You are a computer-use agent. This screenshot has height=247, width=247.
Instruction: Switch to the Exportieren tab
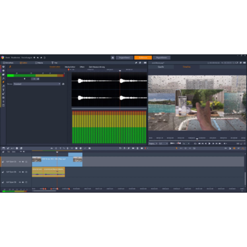[x=161, y=57]
